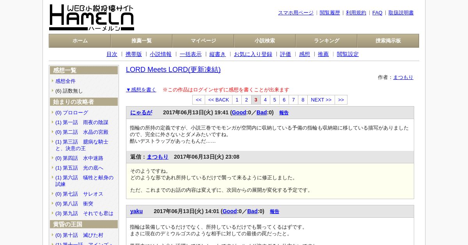Click 報告 on にゃるが's comment

284,113
